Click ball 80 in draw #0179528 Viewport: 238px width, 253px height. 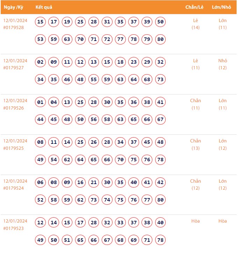click(x=160, y=39)
